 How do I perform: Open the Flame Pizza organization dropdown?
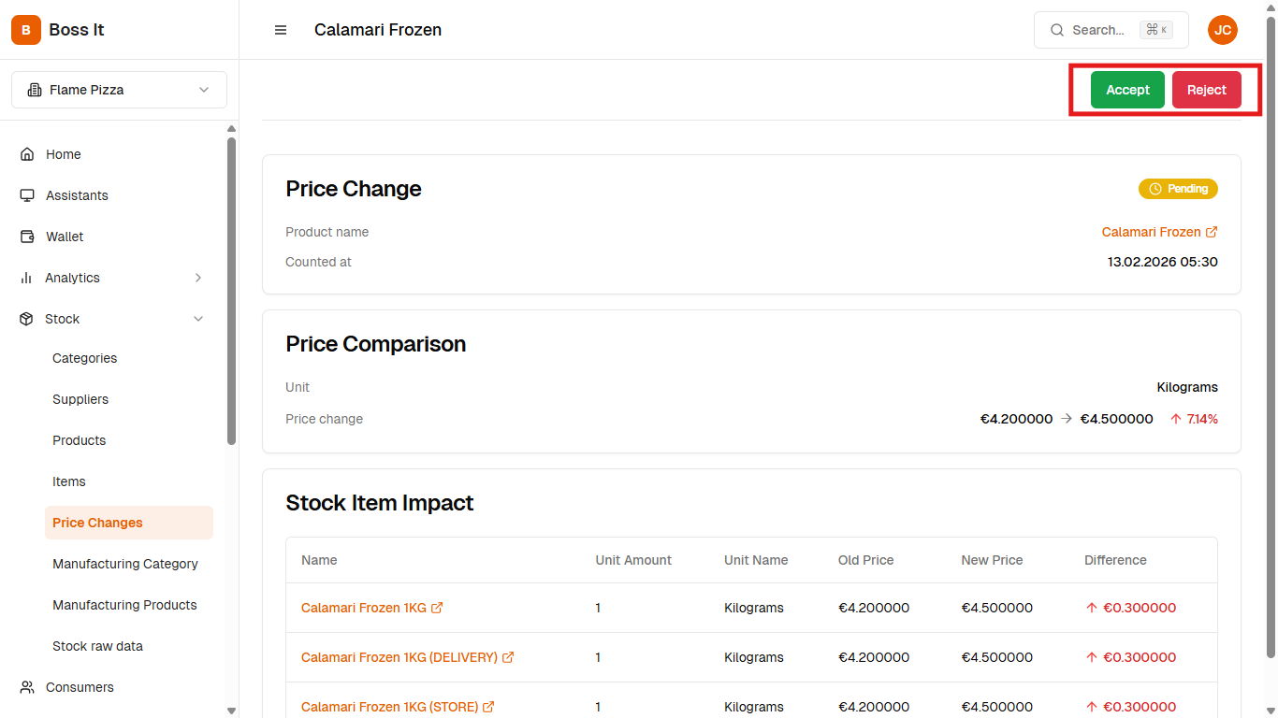(119, 90)
